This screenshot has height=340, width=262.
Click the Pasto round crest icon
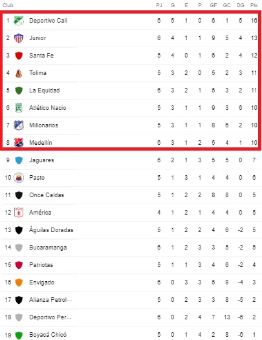tap(19, 178)
